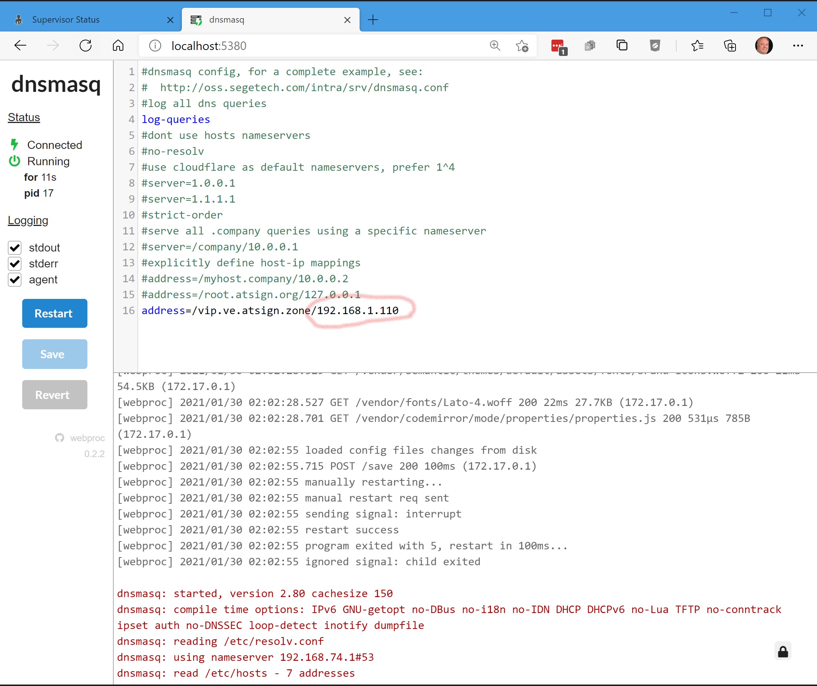
Task: Click the 'reading /etc/resolv.conf' log line
Action: [220, 641]
